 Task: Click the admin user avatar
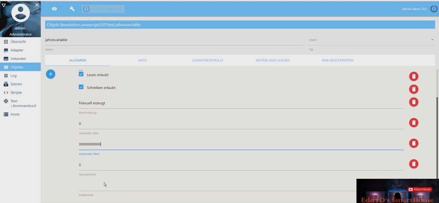[x=20, y=13]
